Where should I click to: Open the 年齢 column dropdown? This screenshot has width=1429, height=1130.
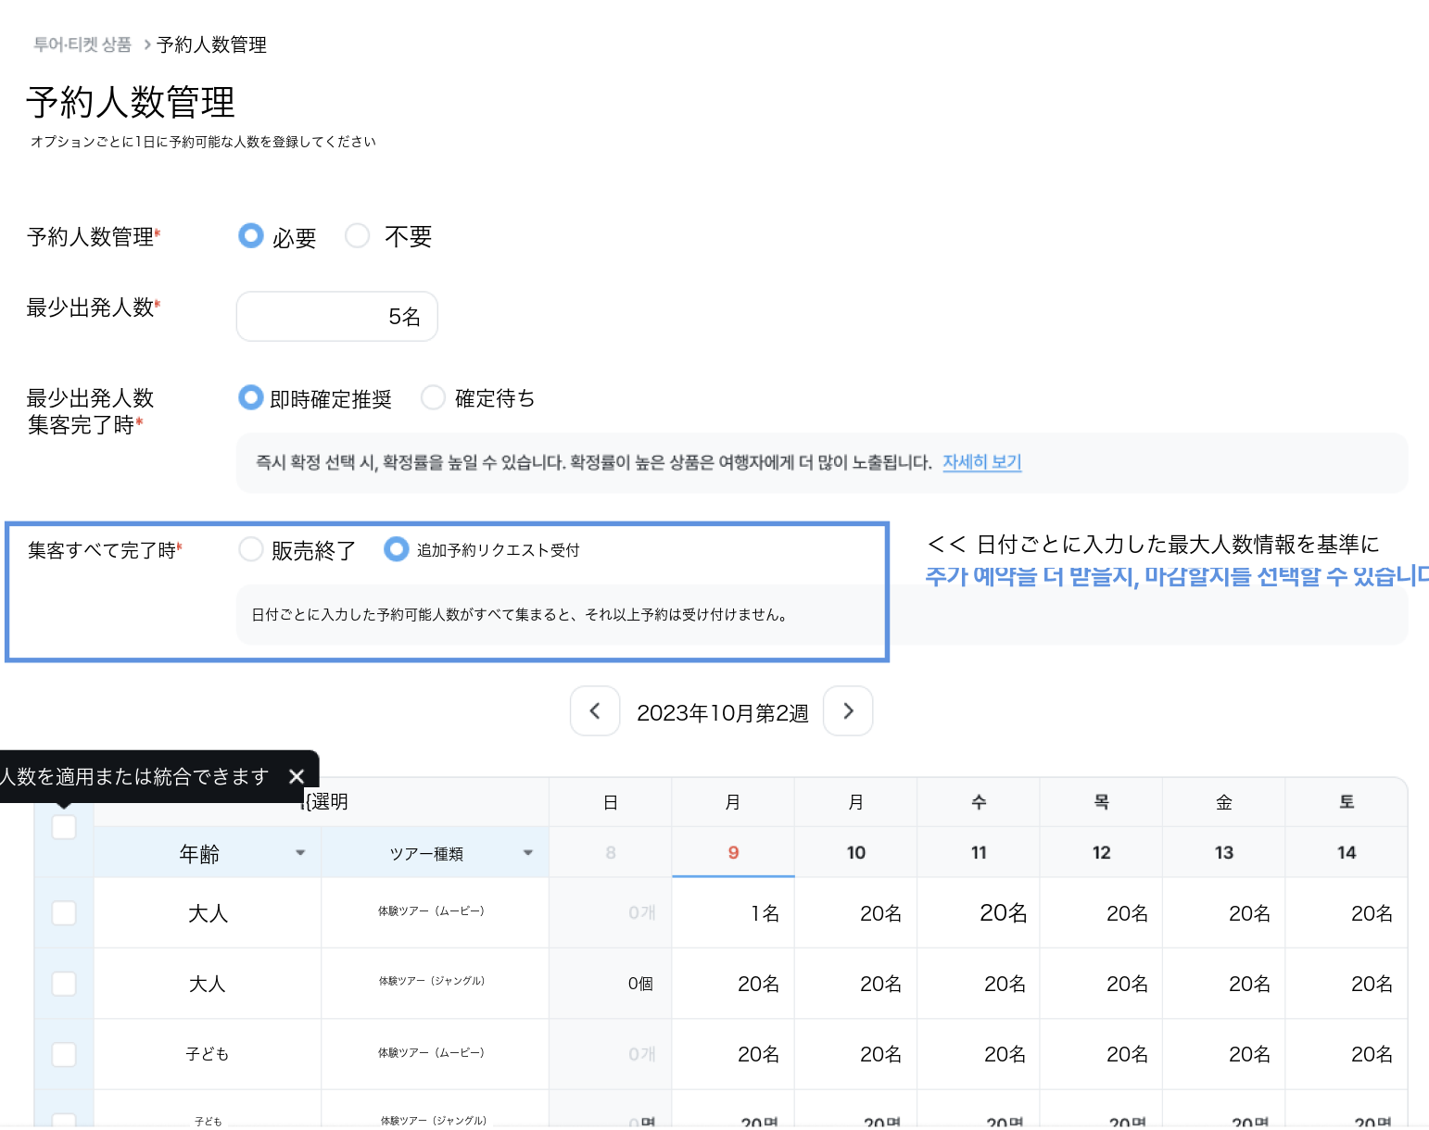(x=300, y=853)
